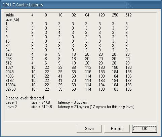Click the Level 2 label
Viewport: 162px width, 137px height.
(11, 107)
